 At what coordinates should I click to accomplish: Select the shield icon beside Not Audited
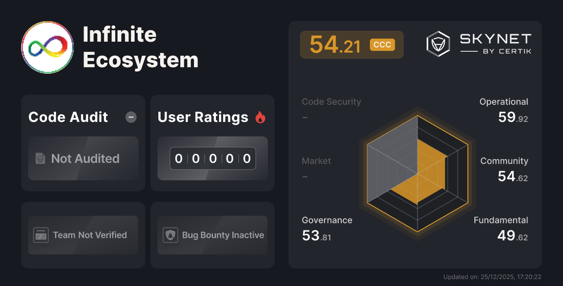[x=40, y=159]
